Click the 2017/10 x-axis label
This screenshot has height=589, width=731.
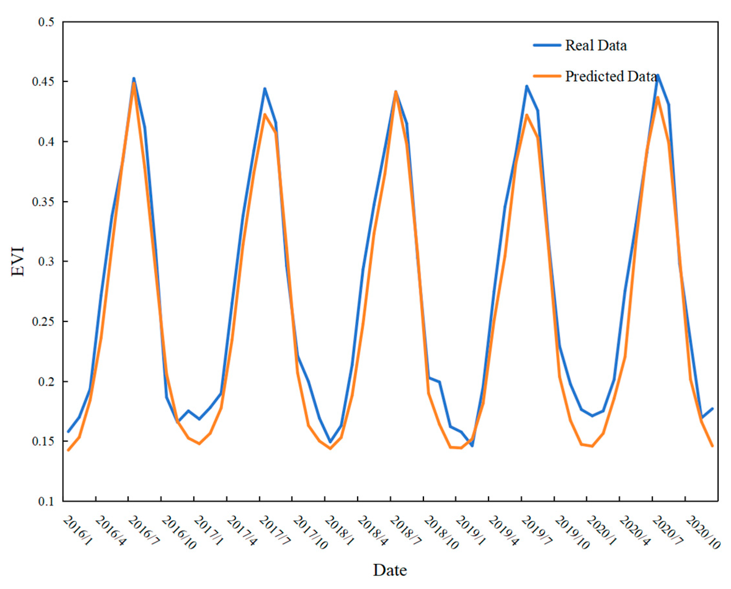(310, 533)
